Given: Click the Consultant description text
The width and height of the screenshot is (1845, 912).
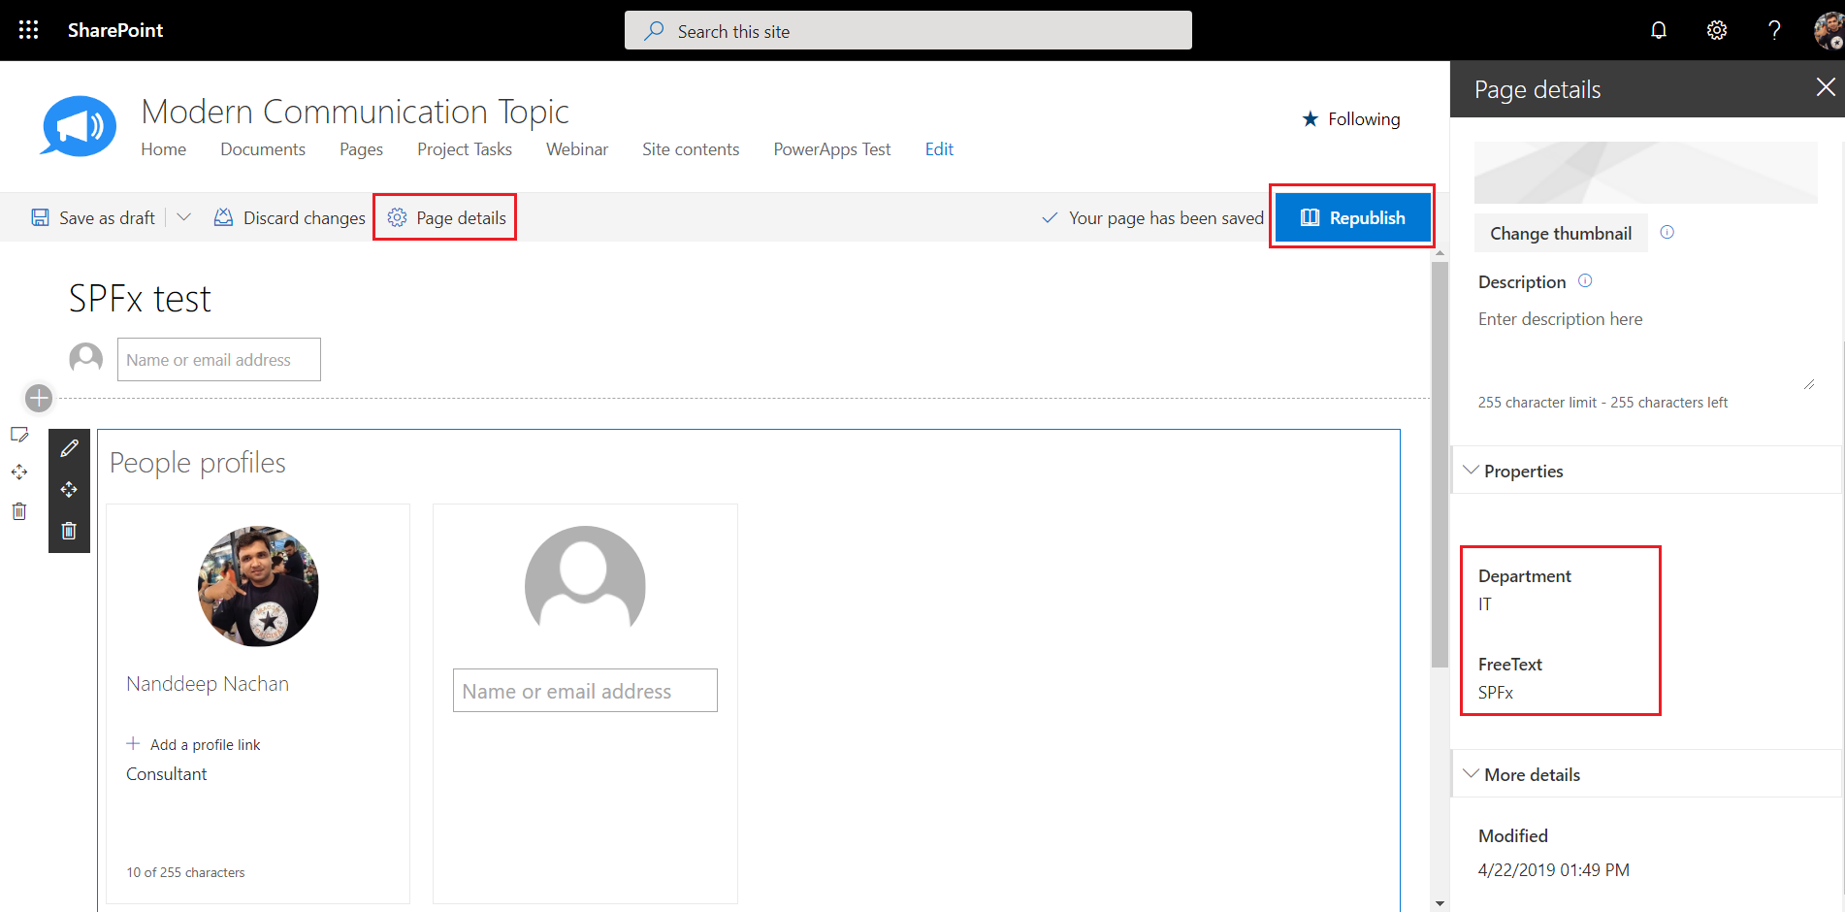Looking at the screenshot, I should [x=167, y=774].
